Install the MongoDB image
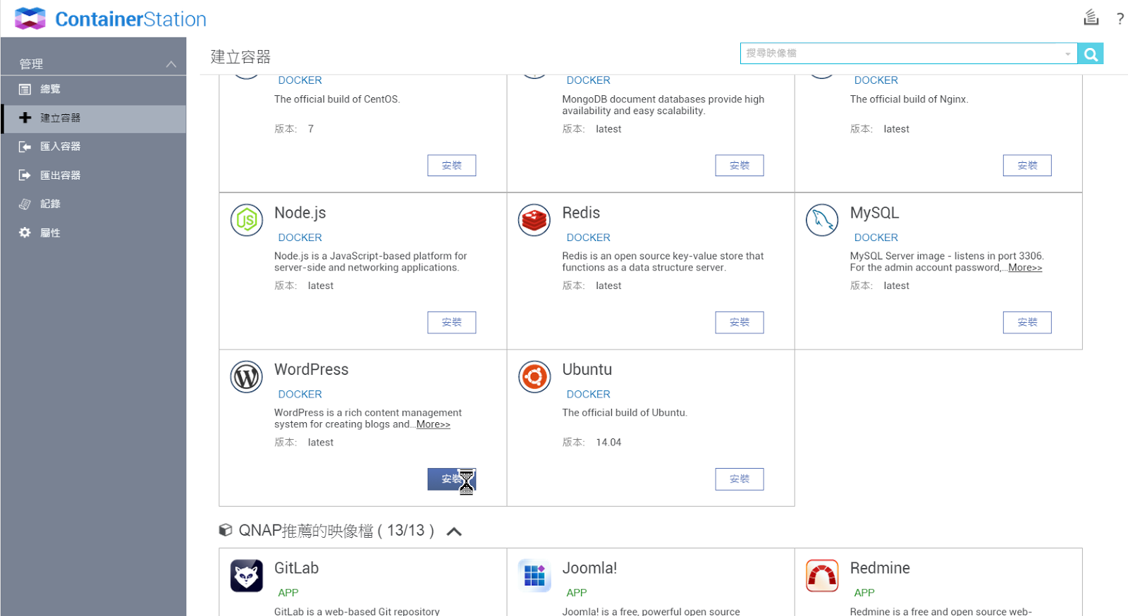This screenshot has height=616, width=1128. click(x=740, y=166)
